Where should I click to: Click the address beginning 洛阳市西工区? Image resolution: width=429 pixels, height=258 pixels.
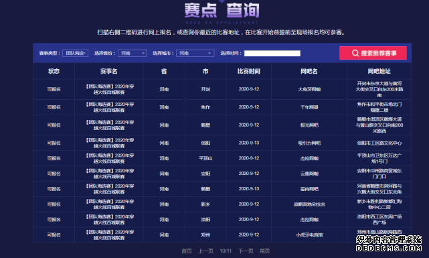coord(379,220)
